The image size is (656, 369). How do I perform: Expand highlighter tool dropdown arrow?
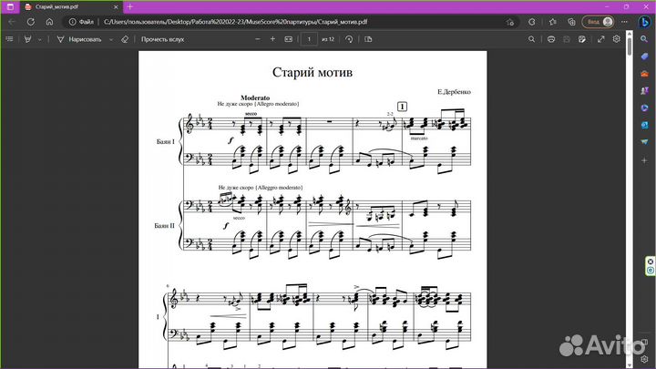(x=39, y=39)
